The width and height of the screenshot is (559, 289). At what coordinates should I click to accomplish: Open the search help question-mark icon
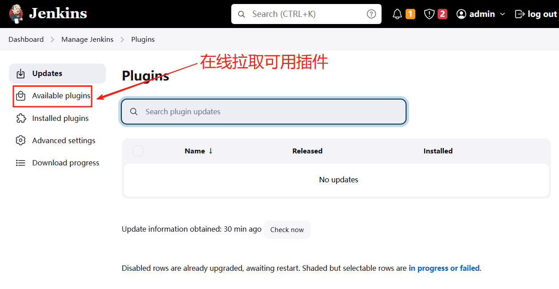tap(371, 14)
